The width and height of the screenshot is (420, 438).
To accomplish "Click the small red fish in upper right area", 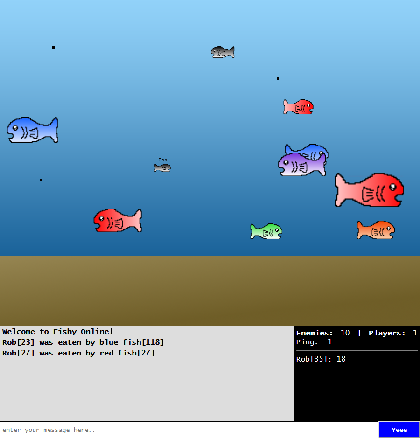I will 298,106.
